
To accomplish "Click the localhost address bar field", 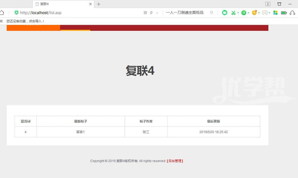I will (80, 12).
